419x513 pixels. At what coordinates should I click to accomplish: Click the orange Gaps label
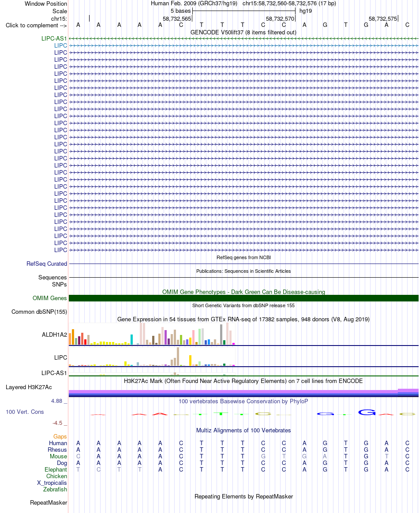pos(60,436)
